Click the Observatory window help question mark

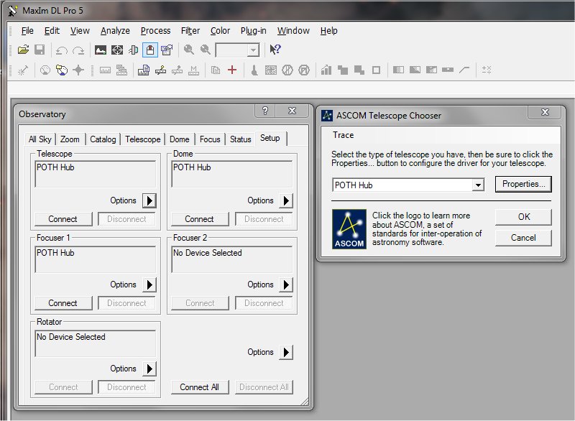click(265, 111)
